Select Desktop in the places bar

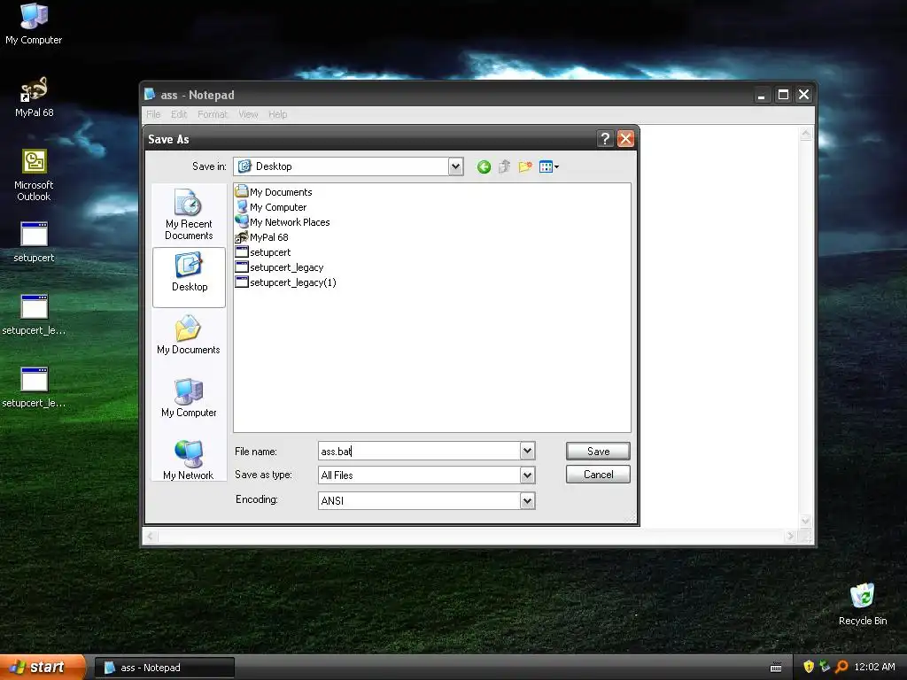point(189,277)
